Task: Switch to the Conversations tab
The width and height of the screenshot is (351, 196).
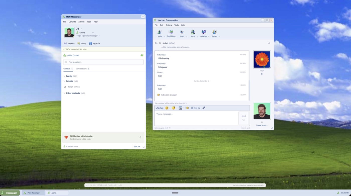Action: click(x=82, y=69)
